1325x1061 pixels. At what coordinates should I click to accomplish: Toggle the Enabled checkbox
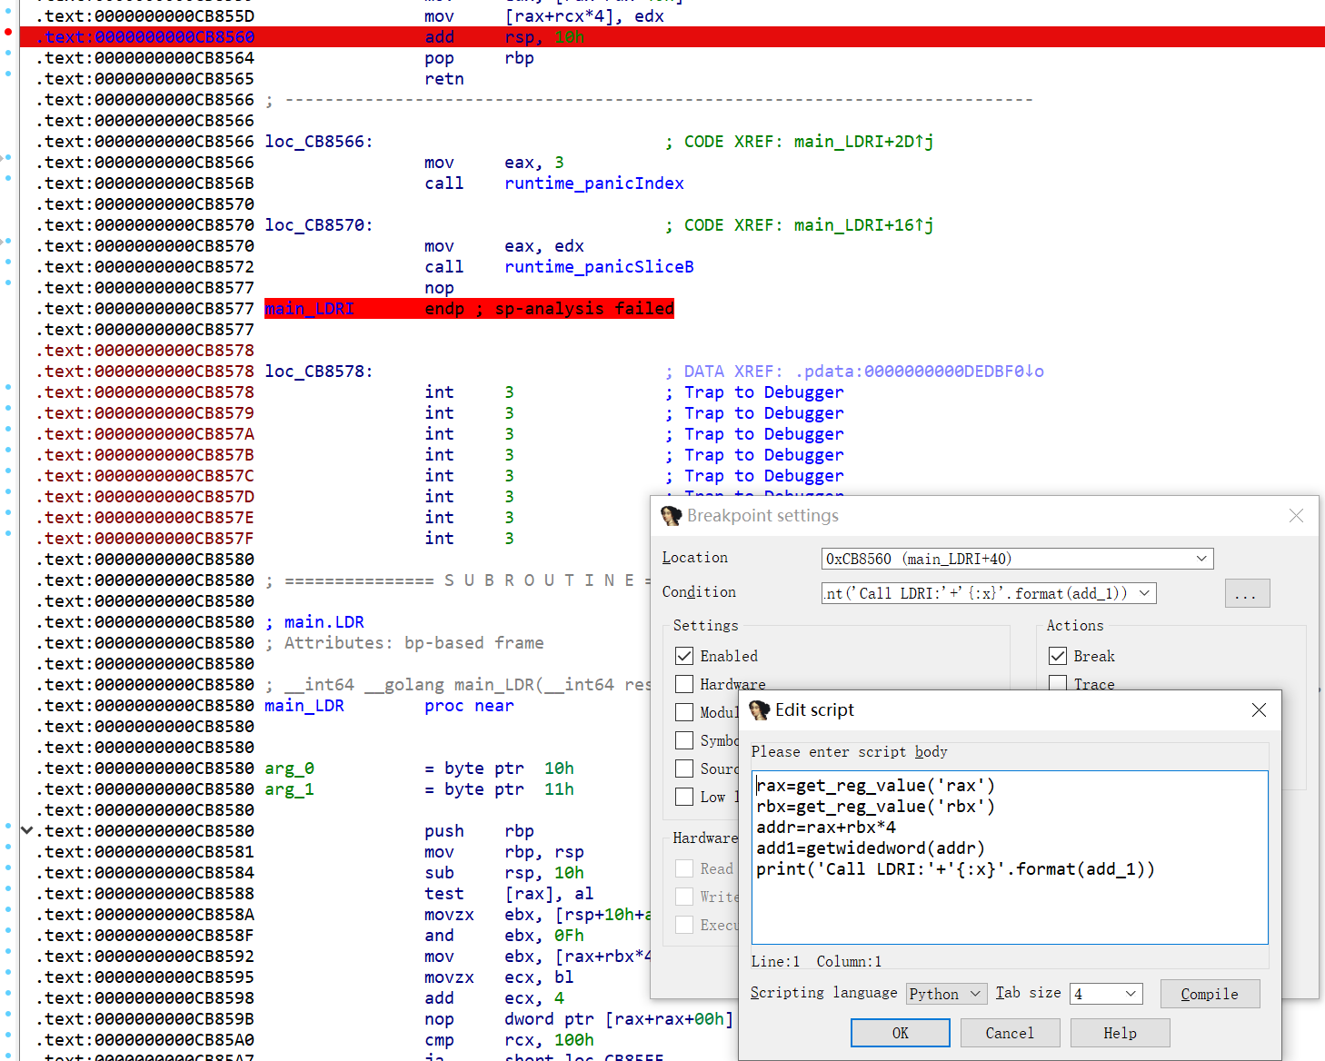click(x=684, y=656)
